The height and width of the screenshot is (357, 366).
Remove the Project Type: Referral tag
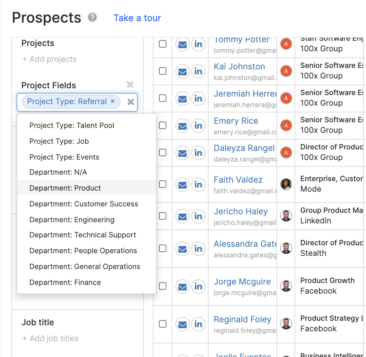point(113,101)
